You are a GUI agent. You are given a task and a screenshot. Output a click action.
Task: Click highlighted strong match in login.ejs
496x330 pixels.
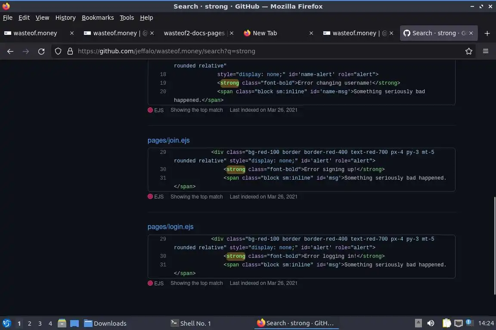(x=236, y=256)
